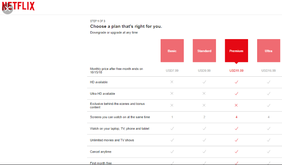Click the Standard laptop TV phone checkmark
The height and width of the screenshot is (165, 282).
[204, 129]
